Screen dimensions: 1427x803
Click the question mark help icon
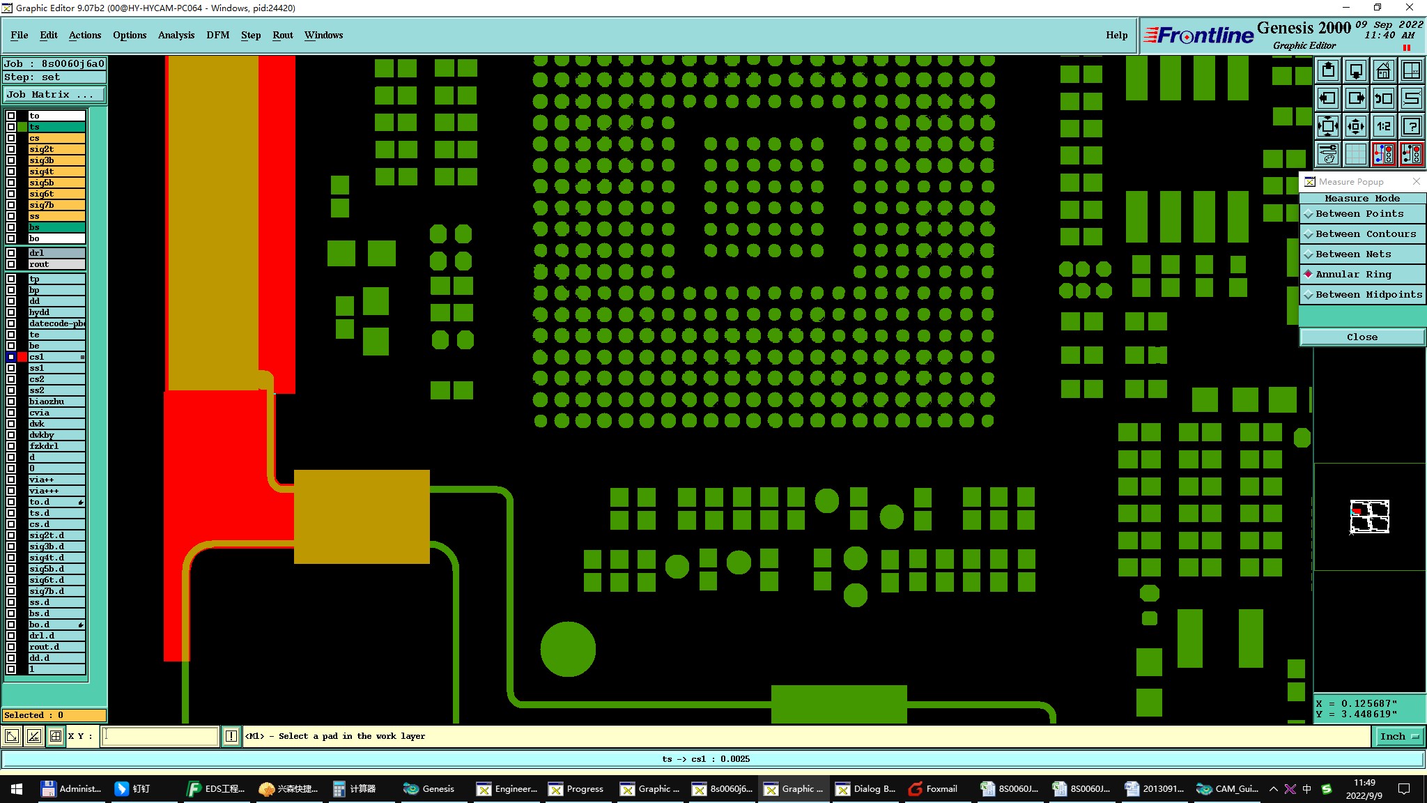click(x=1411, y=126)
